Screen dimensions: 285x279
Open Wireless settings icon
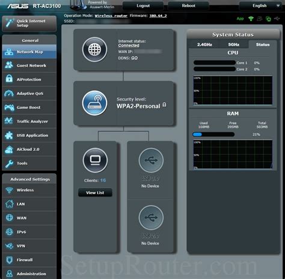tap(9, 190)
